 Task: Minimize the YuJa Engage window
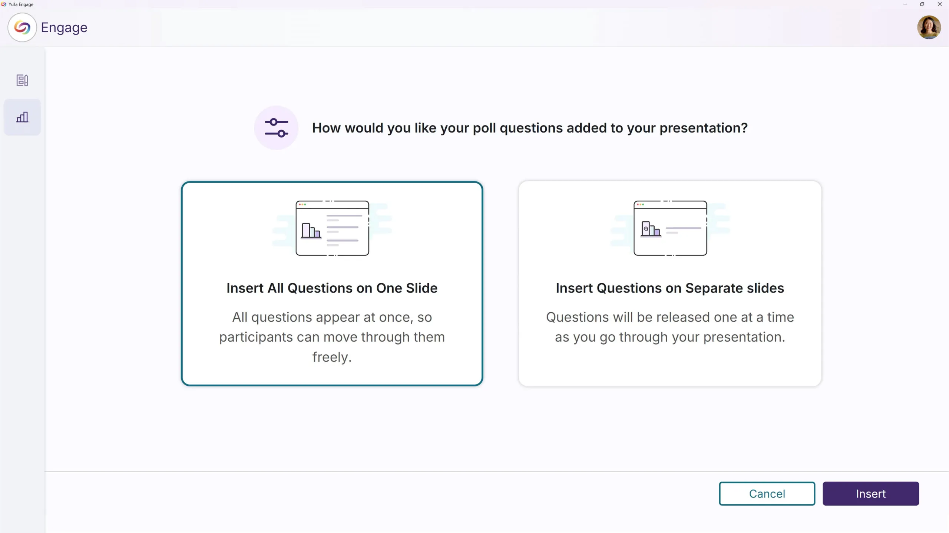pyautogui.click(x=905, y=4)
